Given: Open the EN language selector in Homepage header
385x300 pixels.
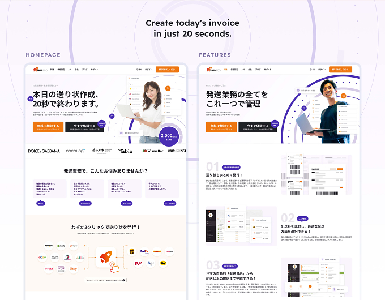Looking at the screenshot, I should coord(139,70).
